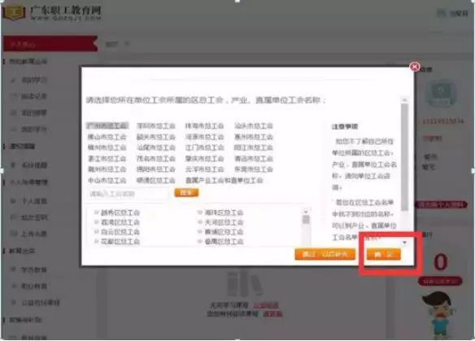Select the 海珠区总工会 radio option
The width and height of the screenshot is (475, 341).
pyautogui.click(x=200, y=212)
